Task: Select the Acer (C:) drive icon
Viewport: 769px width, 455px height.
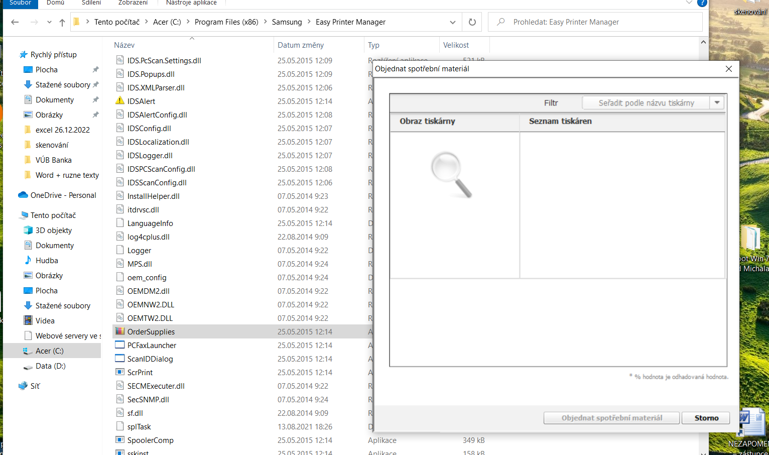Action: click(x=28, y=351)
